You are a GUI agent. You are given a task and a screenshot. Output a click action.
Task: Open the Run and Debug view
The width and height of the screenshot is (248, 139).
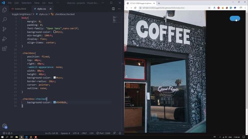pyautogui.click(x=4, y=39)
